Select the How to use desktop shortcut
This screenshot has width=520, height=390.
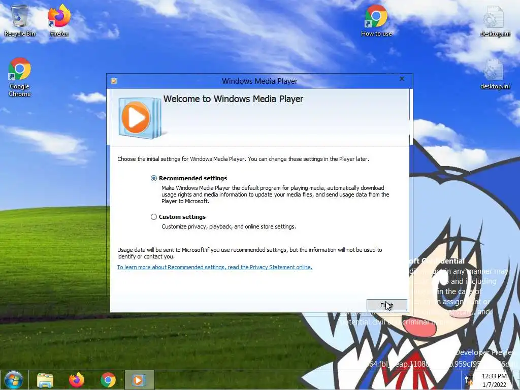[x=376, y=21]
